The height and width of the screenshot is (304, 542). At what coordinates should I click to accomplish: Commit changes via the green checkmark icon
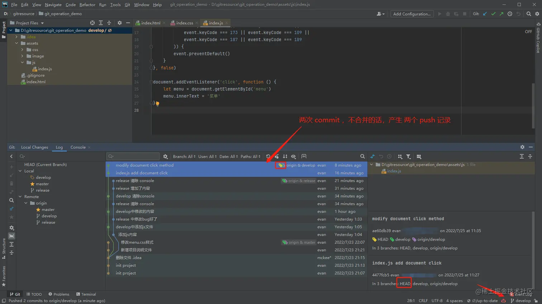coord(493,14)
